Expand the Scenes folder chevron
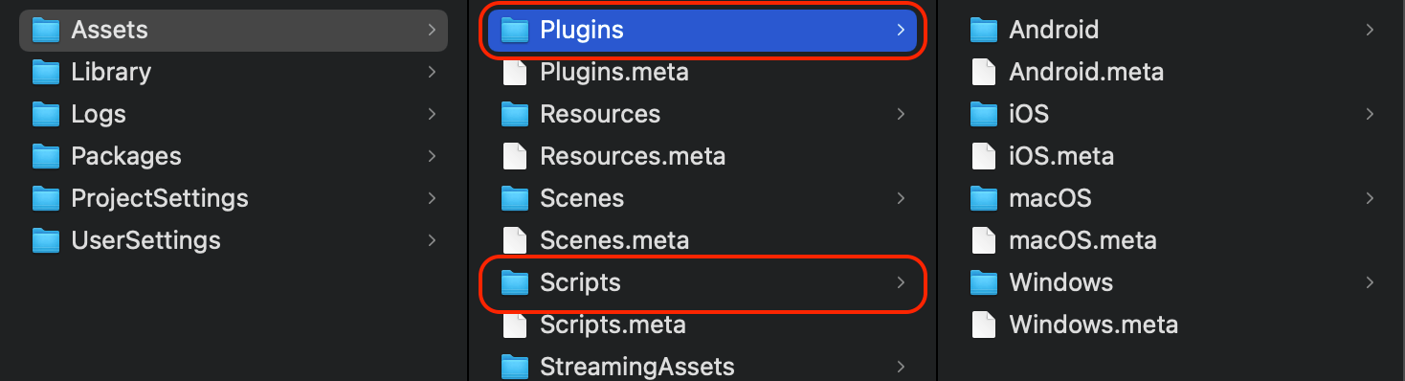 point(901,198)
